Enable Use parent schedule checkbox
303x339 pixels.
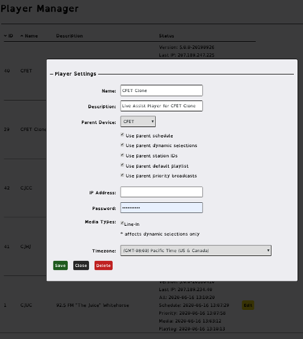[122, 134]
